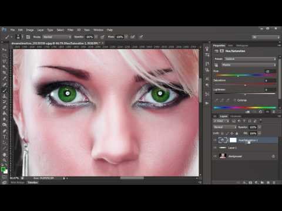Select the Brush tool in the left toolbox

coord(4,90)
